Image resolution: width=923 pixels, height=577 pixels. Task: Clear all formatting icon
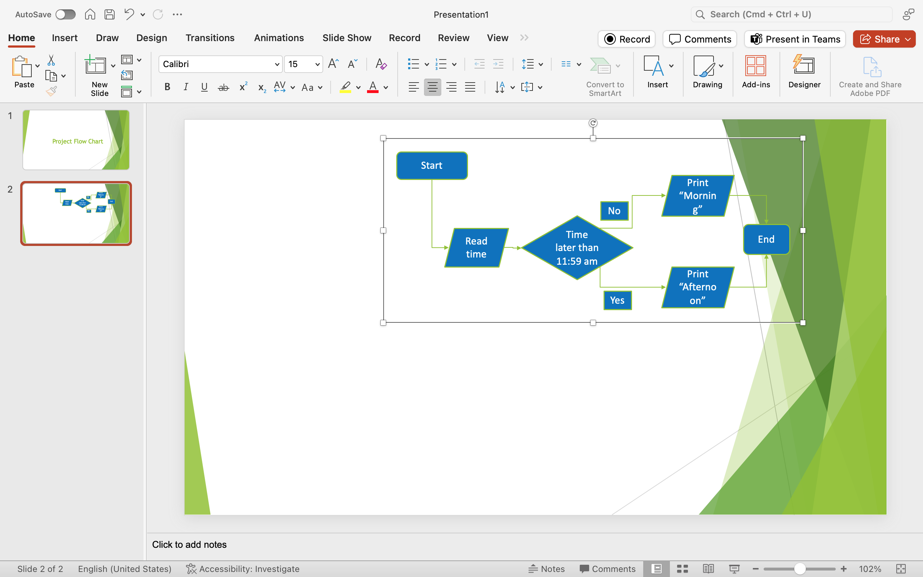point(381,64)
